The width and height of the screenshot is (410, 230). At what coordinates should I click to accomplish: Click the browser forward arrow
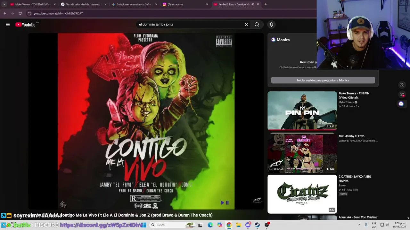[x=12, y=13]
